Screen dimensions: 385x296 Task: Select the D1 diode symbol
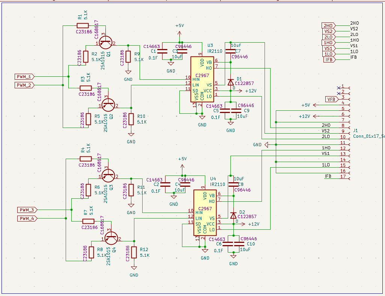tap(231, 82)
